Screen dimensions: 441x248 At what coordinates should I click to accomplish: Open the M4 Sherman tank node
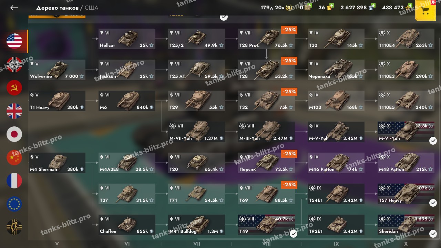tap(57, 163)
